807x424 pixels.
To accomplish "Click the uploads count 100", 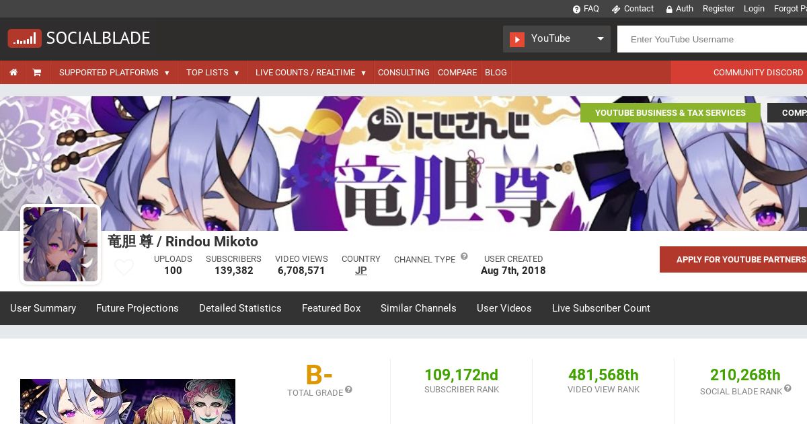I will coord(173,271).
